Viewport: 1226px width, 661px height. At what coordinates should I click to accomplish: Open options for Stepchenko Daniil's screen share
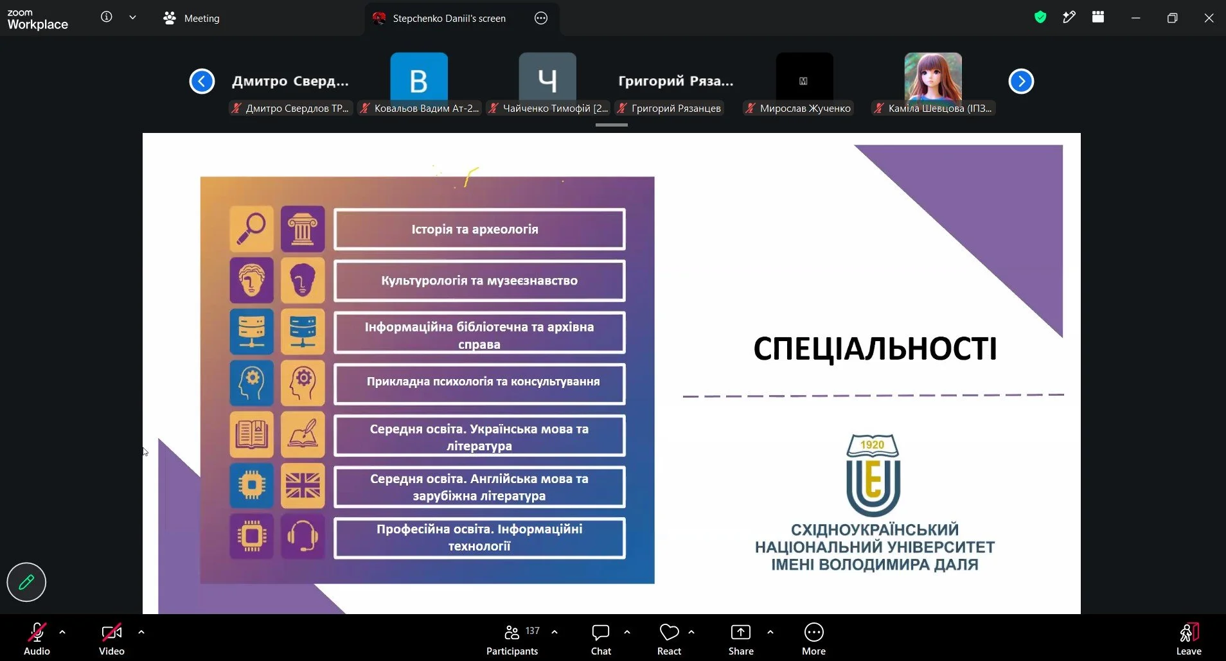click(541, 18)
